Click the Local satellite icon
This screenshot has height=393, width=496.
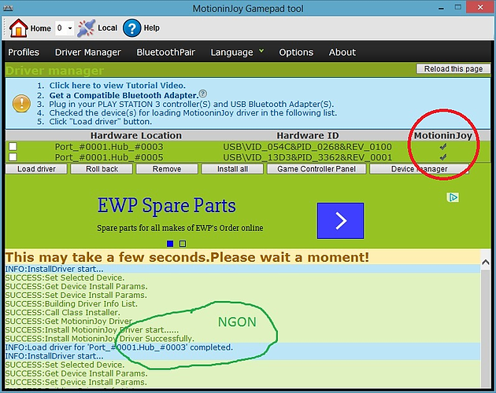click(86, 28)
